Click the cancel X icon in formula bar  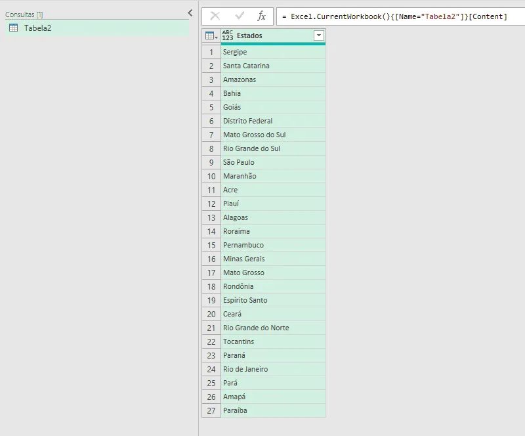tap(215, 16)
